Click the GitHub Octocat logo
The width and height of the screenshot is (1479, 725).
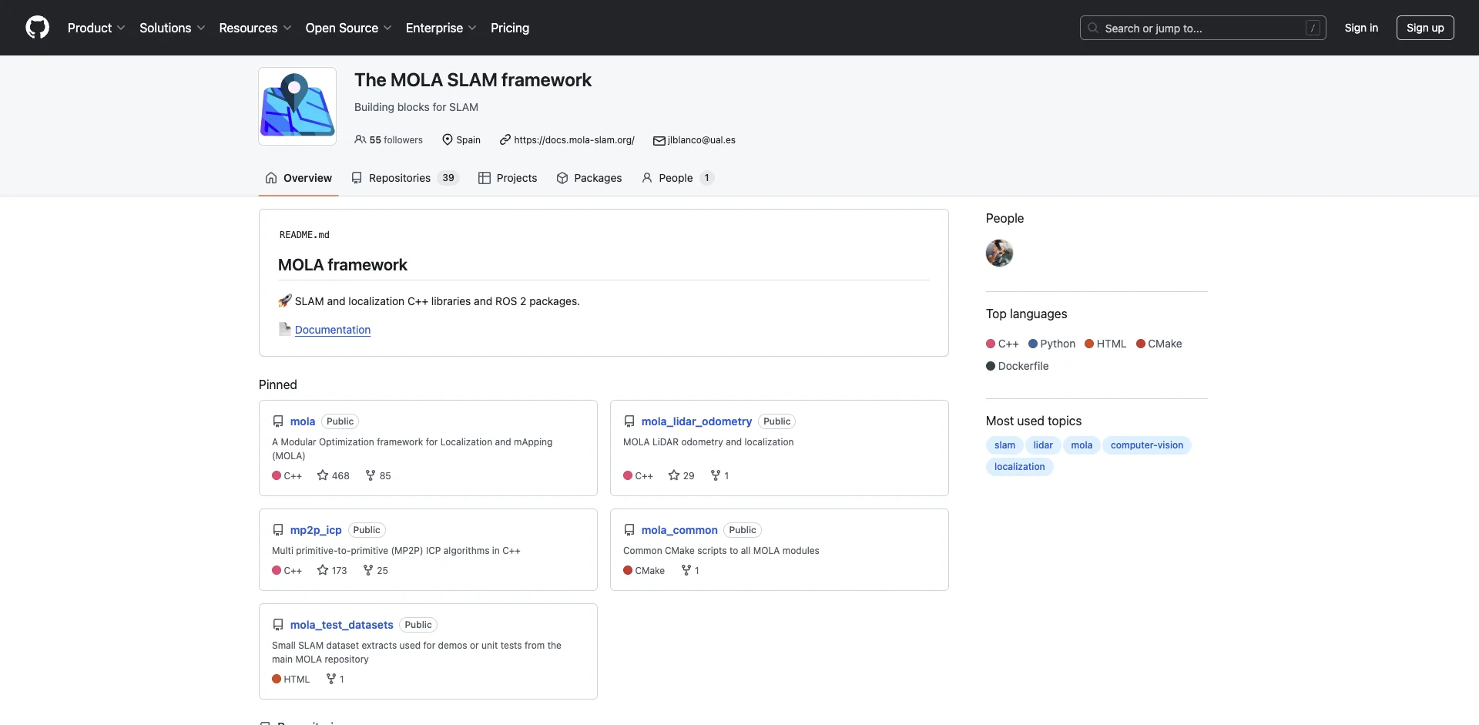click(x=37, y=28)
